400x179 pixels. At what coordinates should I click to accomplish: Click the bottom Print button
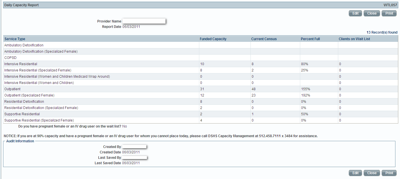click(x=389, y=173)
